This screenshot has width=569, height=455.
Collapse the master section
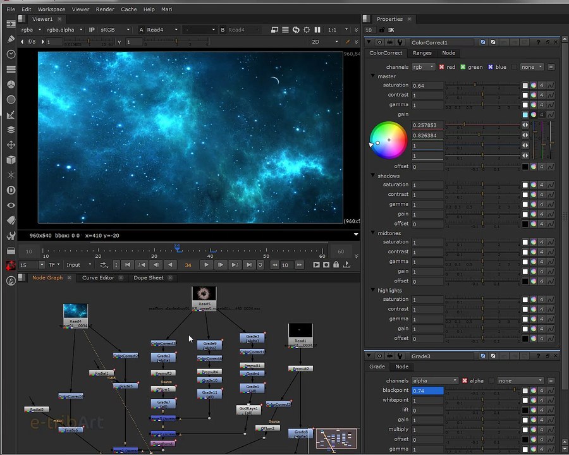[x=373, y=76]
